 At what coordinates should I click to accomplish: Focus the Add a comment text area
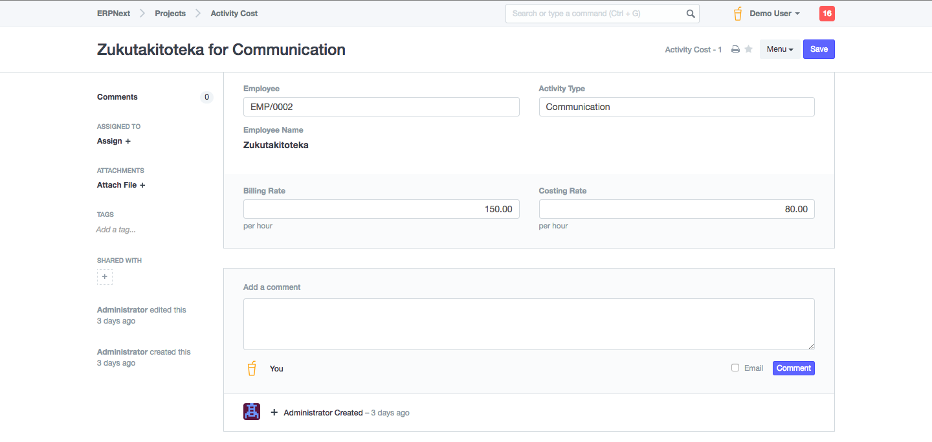[529, 324]
